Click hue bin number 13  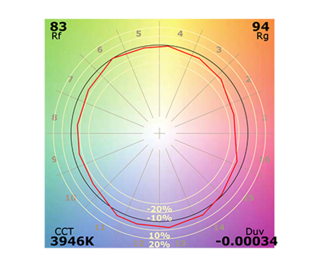coord(180,243)
